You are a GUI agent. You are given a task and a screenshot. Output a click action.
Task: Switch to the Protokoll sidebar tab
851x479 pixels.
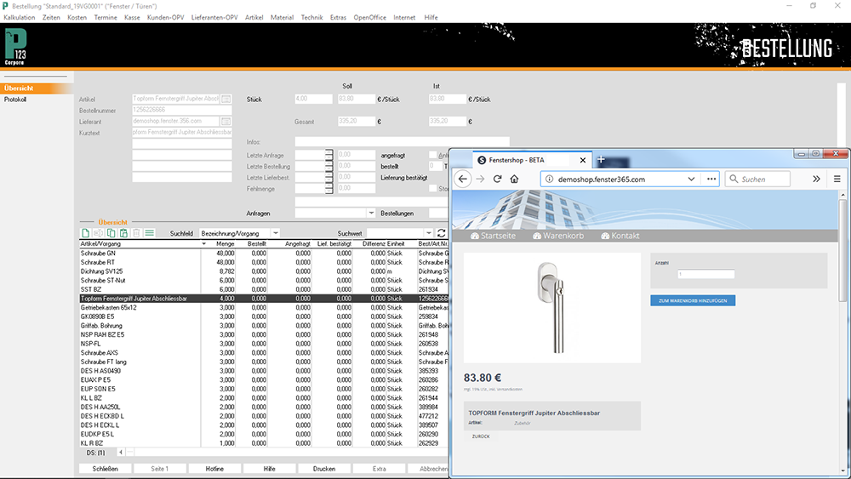[x=15, y=100]
